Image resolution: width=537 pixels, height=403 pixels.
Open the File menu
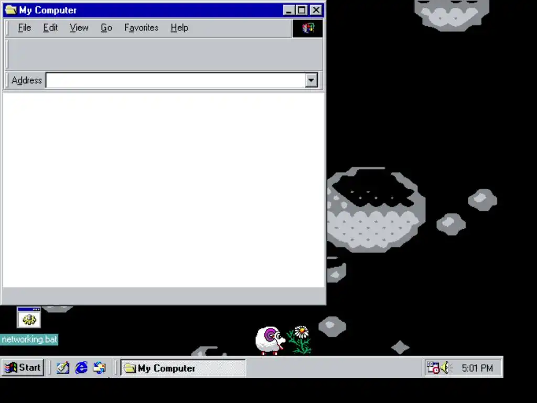pos(24,28)
